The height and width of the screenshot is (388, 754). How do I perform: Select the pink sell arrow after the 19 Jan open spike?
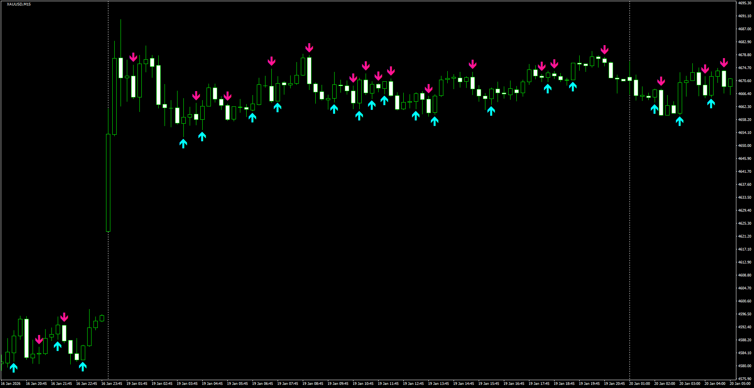pos(133,57)
